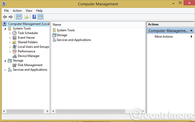
Task: Click the Computer Management root node icon
Action: tap(5, 24)
